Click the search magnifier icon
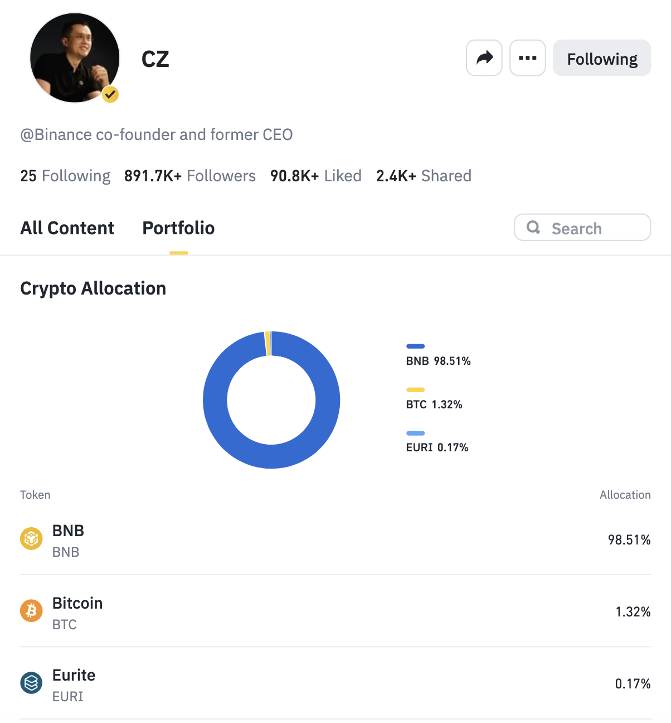The height and width of the screenshot is (723, 671). click(x=533, y=227)
